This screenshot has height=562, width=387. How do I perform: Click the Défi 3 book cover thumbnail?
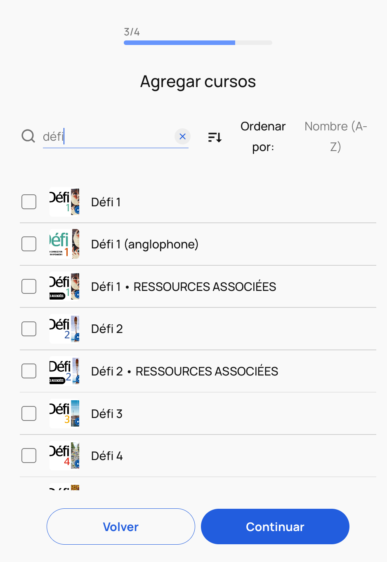(64, 413)
